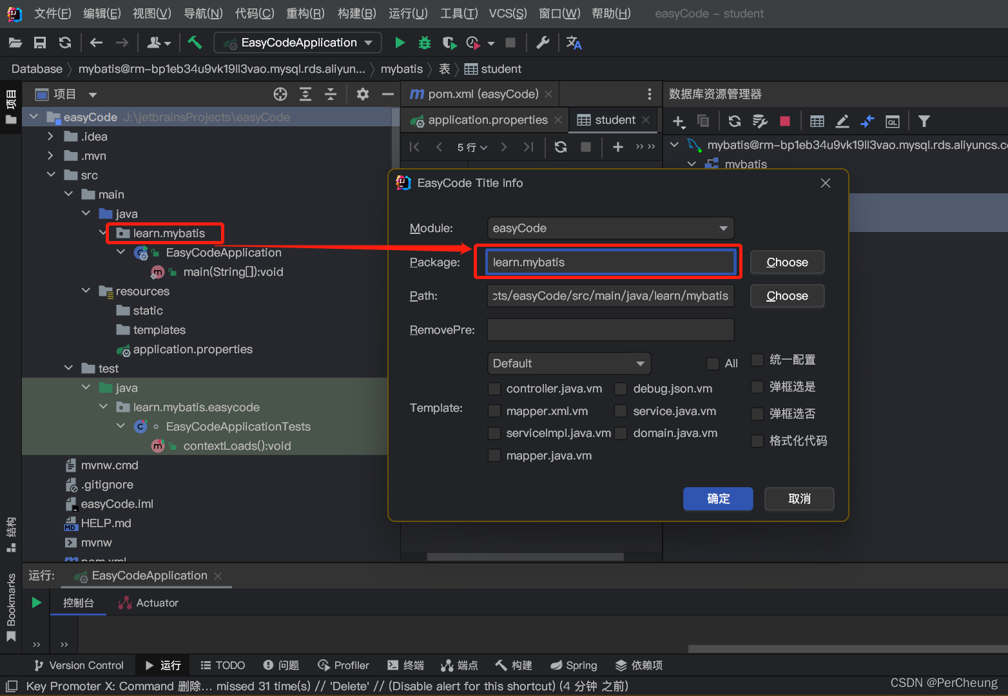Open the query console icon in the database explorer
Viewport: 1008px width, 696px height.
coord(892,121)
